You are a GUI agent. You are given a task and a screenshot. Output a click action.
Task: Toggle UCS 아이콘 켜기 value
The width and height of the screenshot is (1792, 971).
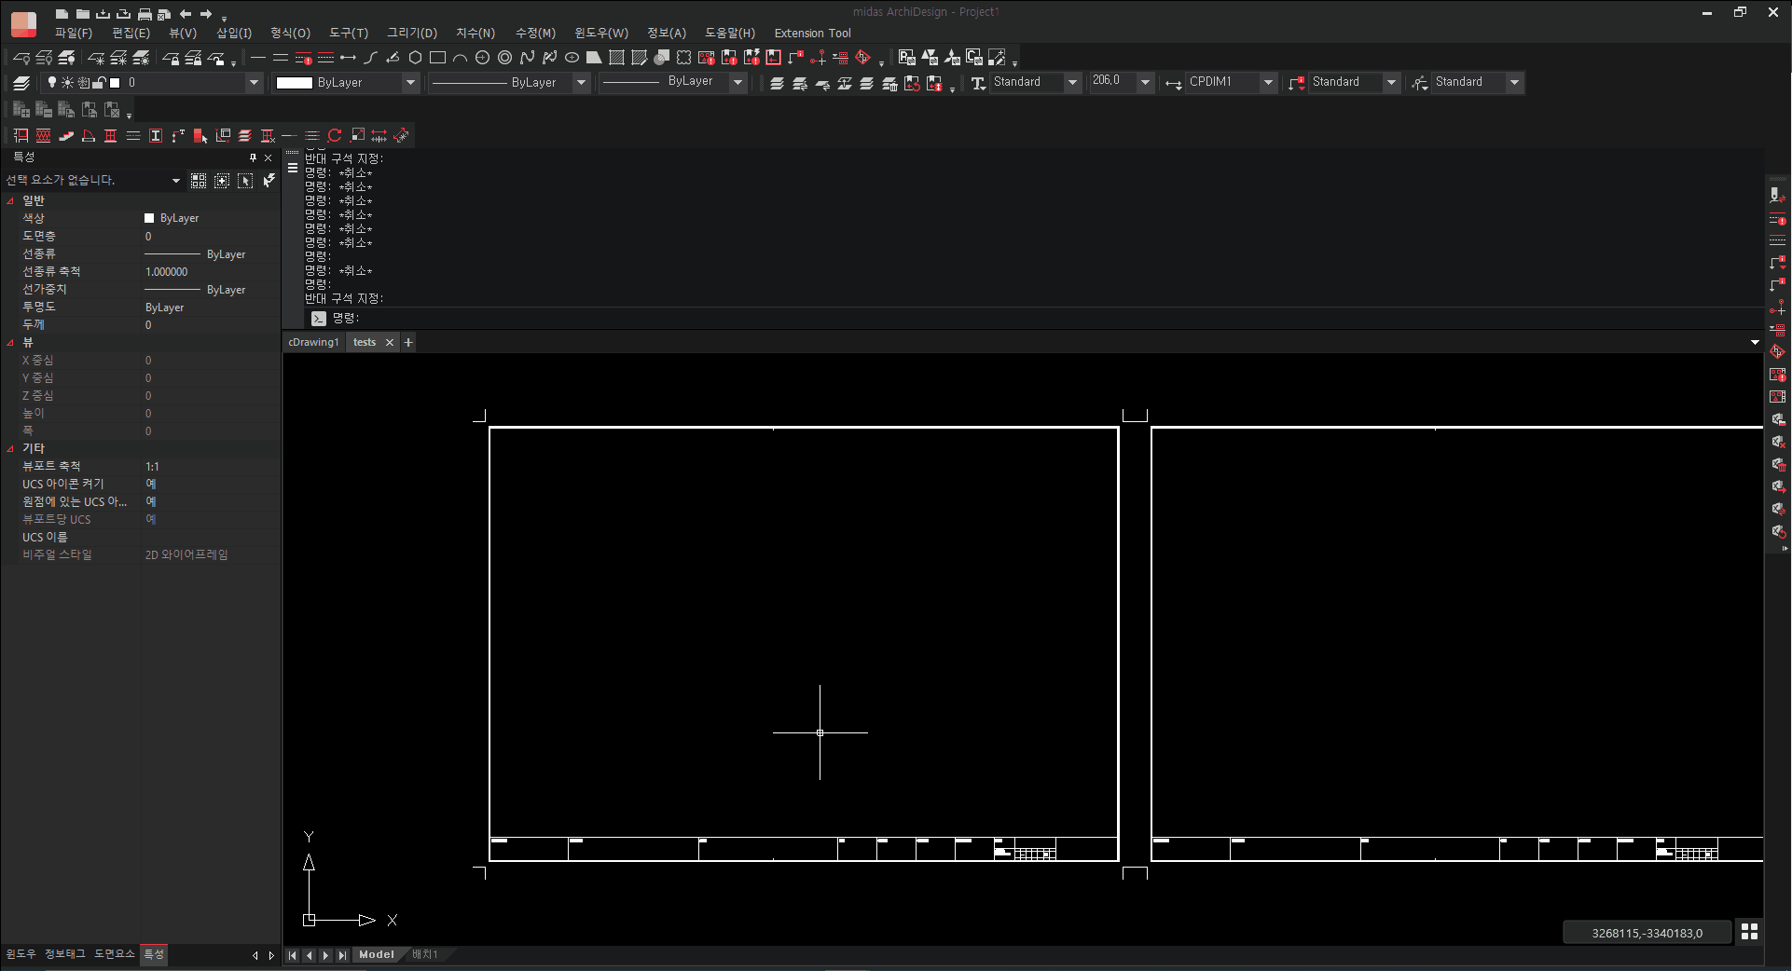150,484
